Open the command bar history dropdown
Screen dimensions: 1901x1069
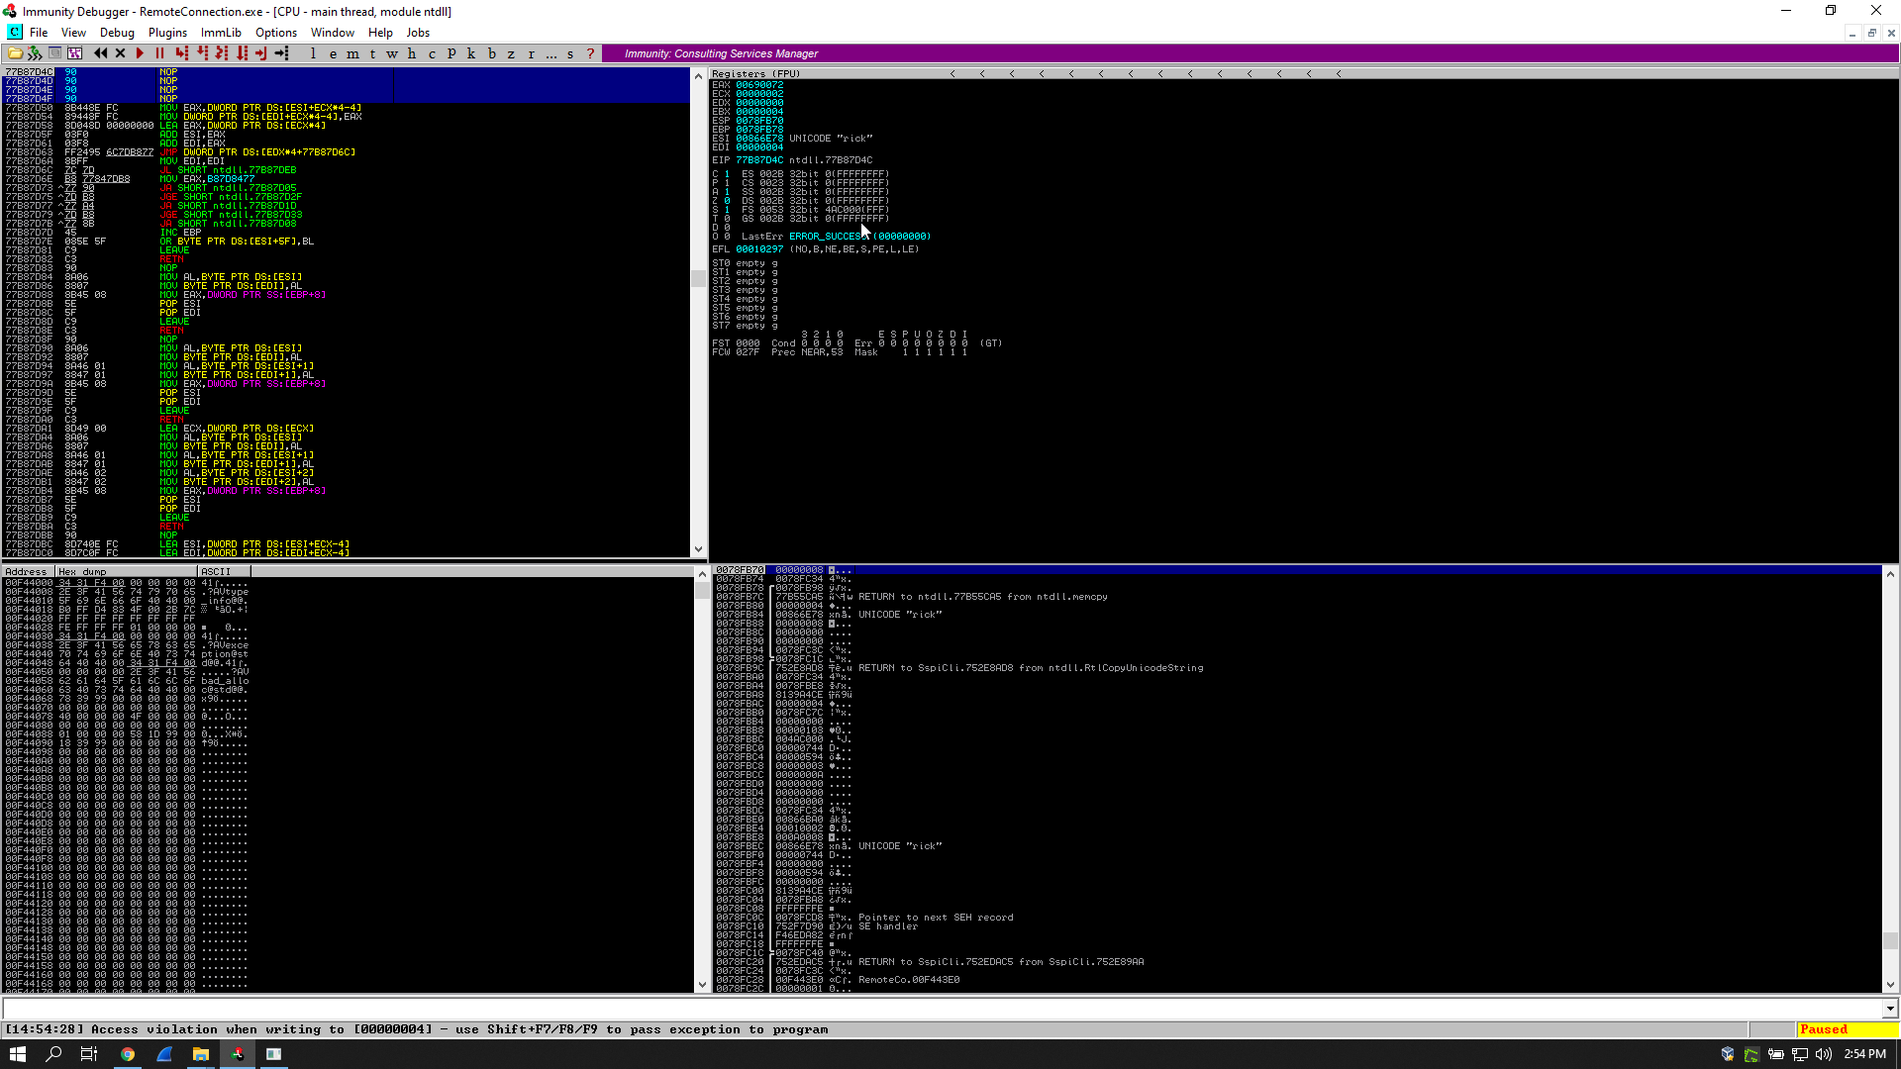tap(1889, 1009)
